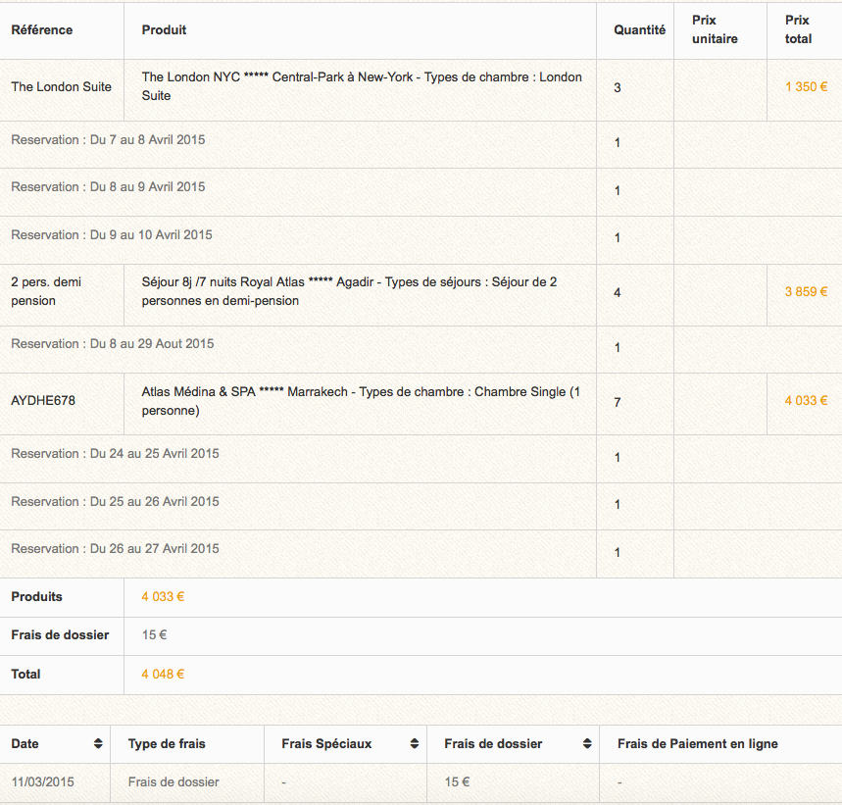Image resolution: width=842 pixels, height=805 pixels.
Task: Select The London NYC Central-Park product text
Action: (362, 86)
